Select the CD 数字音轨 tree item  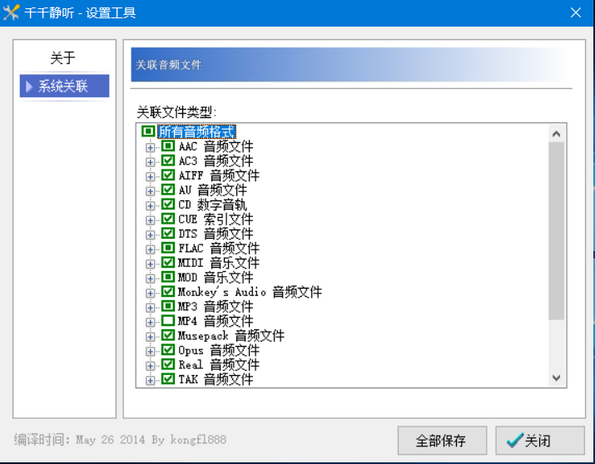pyautogui.click(x=212, y=205)
